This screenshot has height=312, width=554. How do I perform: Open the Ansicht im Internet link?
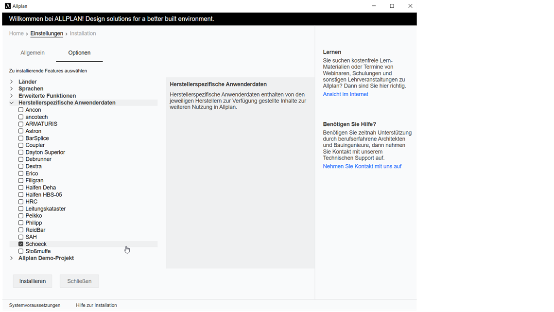(x=346, y=94)
